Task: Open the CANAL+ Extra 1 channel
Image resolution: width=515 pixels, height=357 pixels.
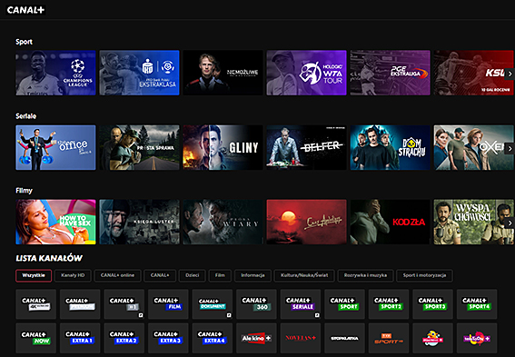Action: 80,338
